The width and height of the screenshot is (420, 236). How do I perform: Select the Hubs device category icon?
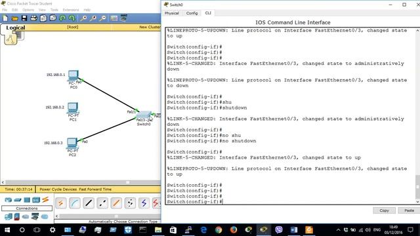pyautogui.click(x=27, y=199)
